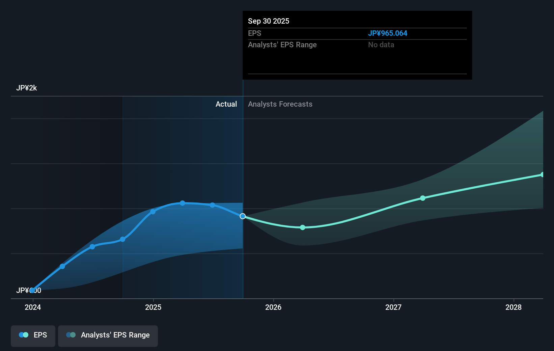Click the second EPS point in early 2024

(62, 267)
